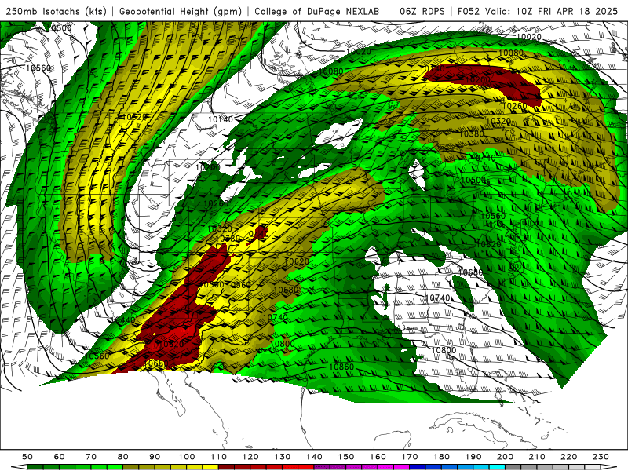Click the dark maroon color bar segment starting at 110

pos(226,467)
